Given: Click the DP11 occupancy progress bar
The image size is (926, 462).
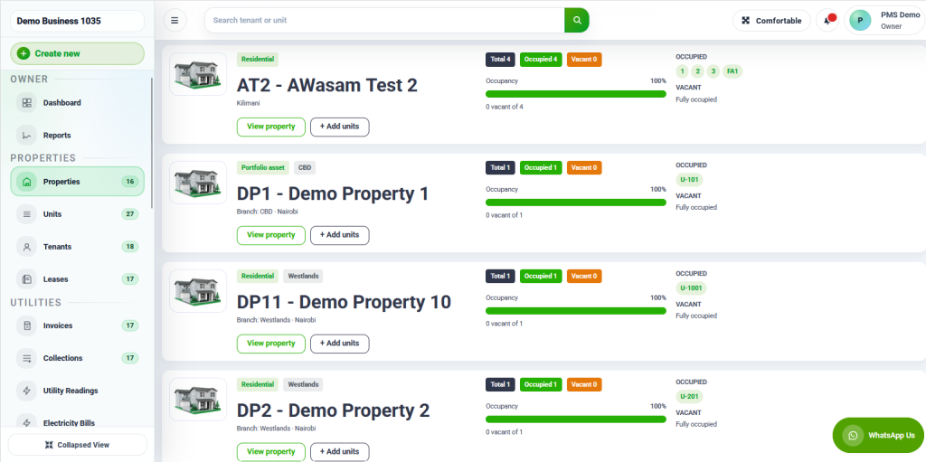Looking at the screenshot, I should [576, 311].
